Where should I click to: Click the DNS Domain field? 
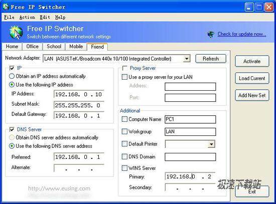[190, 157]
